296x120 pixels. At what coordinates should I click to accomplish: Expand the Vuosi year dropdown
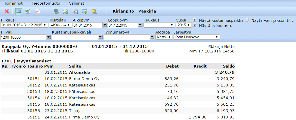coord(184,25)
